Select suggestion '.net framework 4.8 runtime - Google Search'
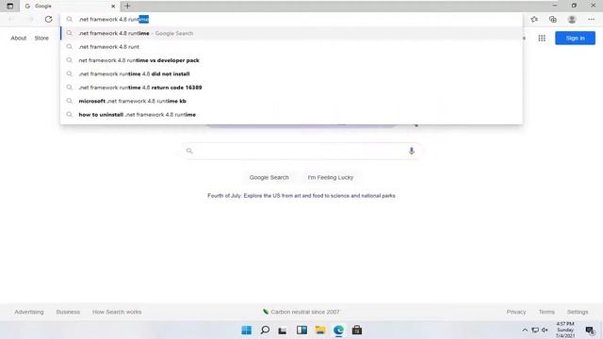Image resolution: width=603 pixels, height=339 pixels. point(291,34)
